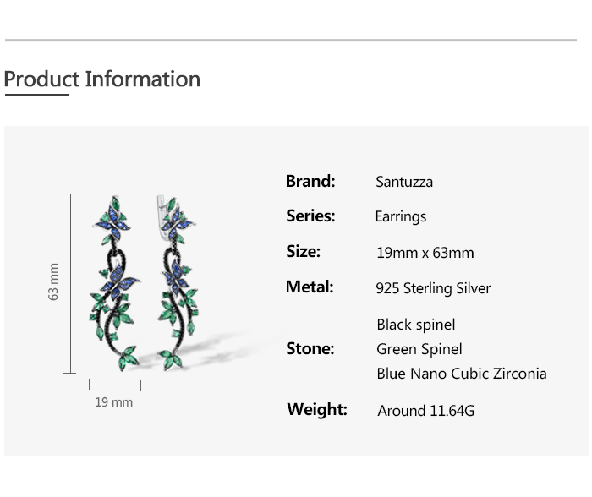This screenshot has width=592, height=497.
Task: Click the 925 Sterling Silver text
Action: pos(433,288)
